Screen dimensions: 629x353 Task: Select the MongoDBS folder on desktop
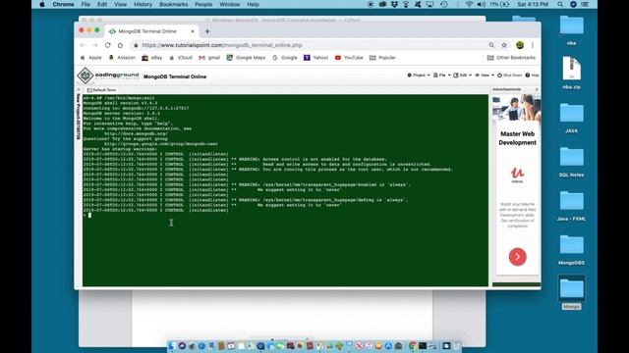(x=571, y=250)
